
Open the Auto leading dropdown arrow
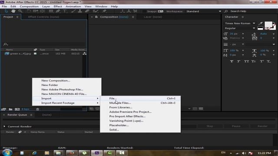point(274,34)
